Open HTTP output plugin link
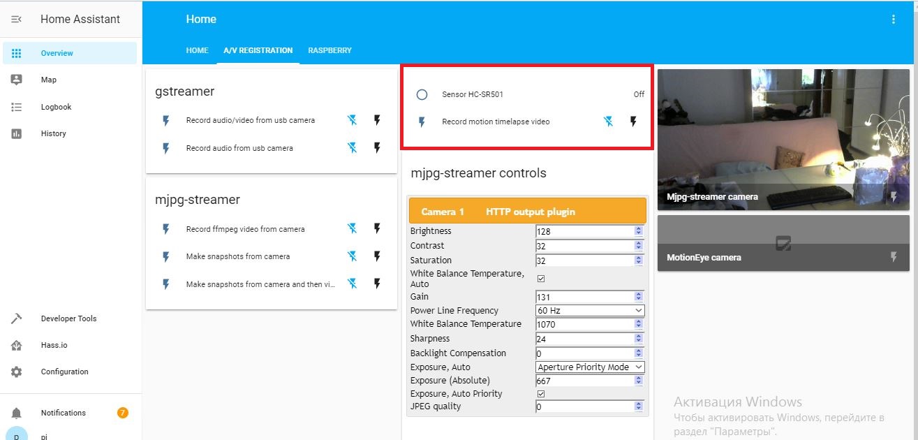This screenshot has height=440, width=918. click(x=531, y=212)
